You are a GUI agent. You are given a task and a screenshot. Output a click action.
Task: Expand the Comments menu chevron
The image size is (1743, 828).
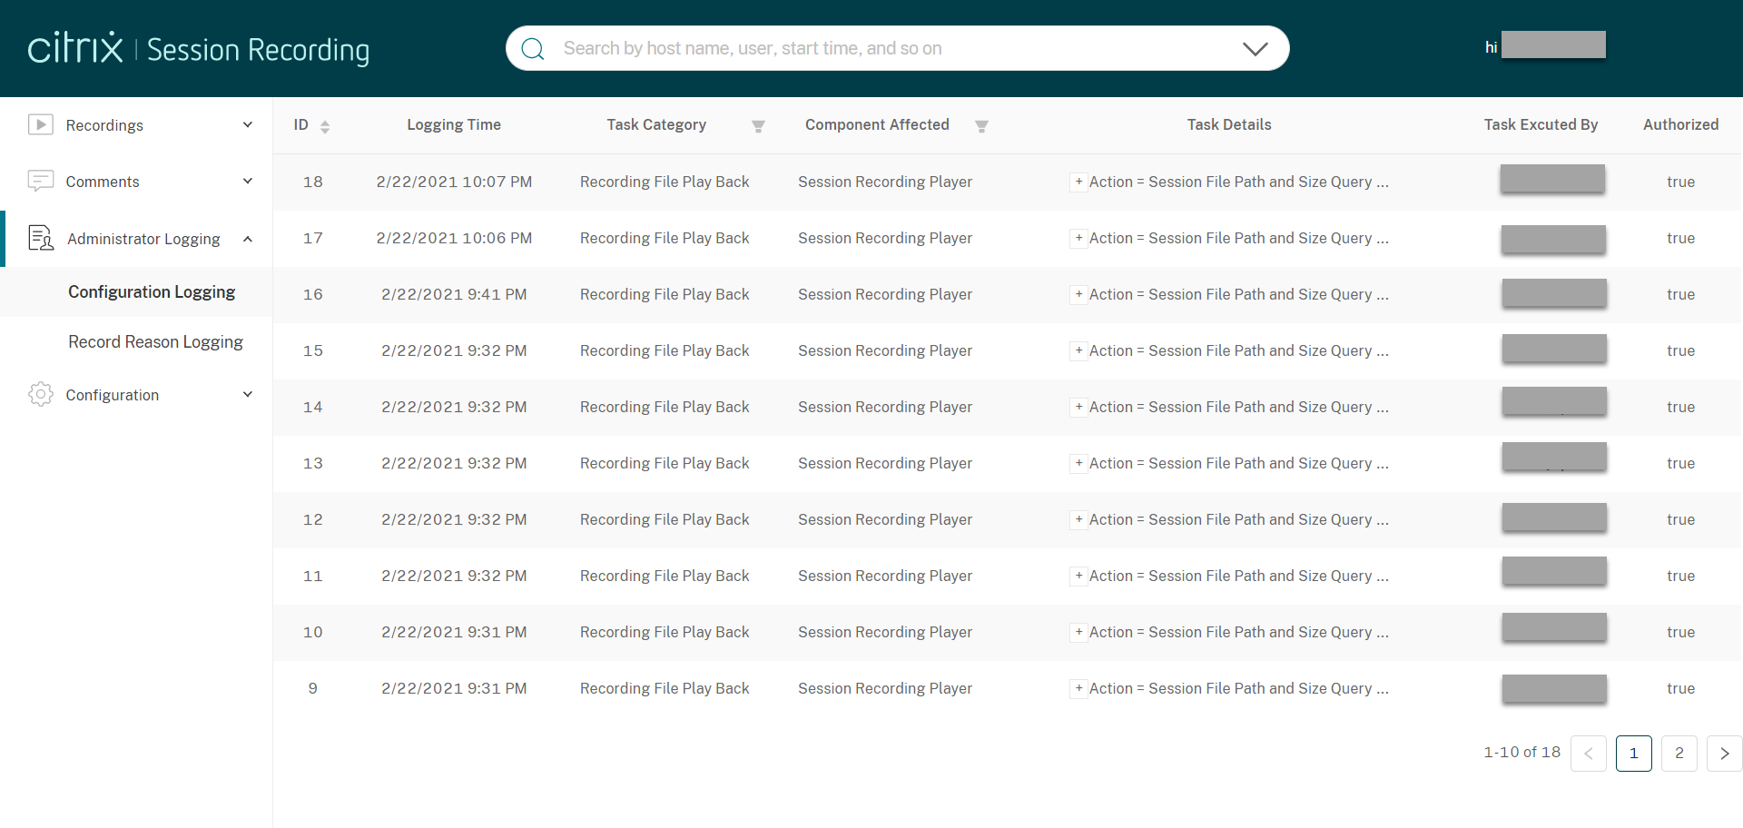248,181
